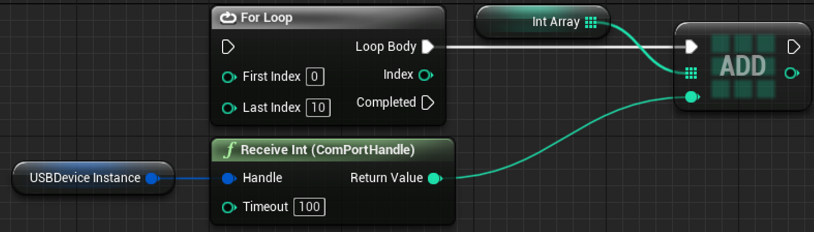
Task: Click the ADD node integer output pin
Action: [791, 73]
